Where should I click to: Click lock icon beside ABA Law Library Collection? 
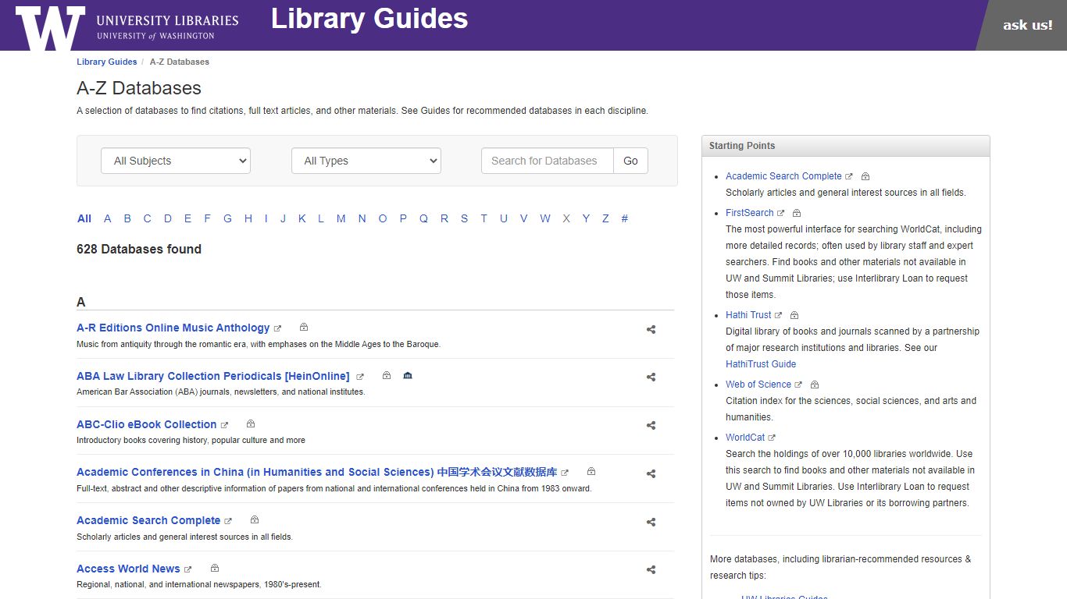point(386,376)
